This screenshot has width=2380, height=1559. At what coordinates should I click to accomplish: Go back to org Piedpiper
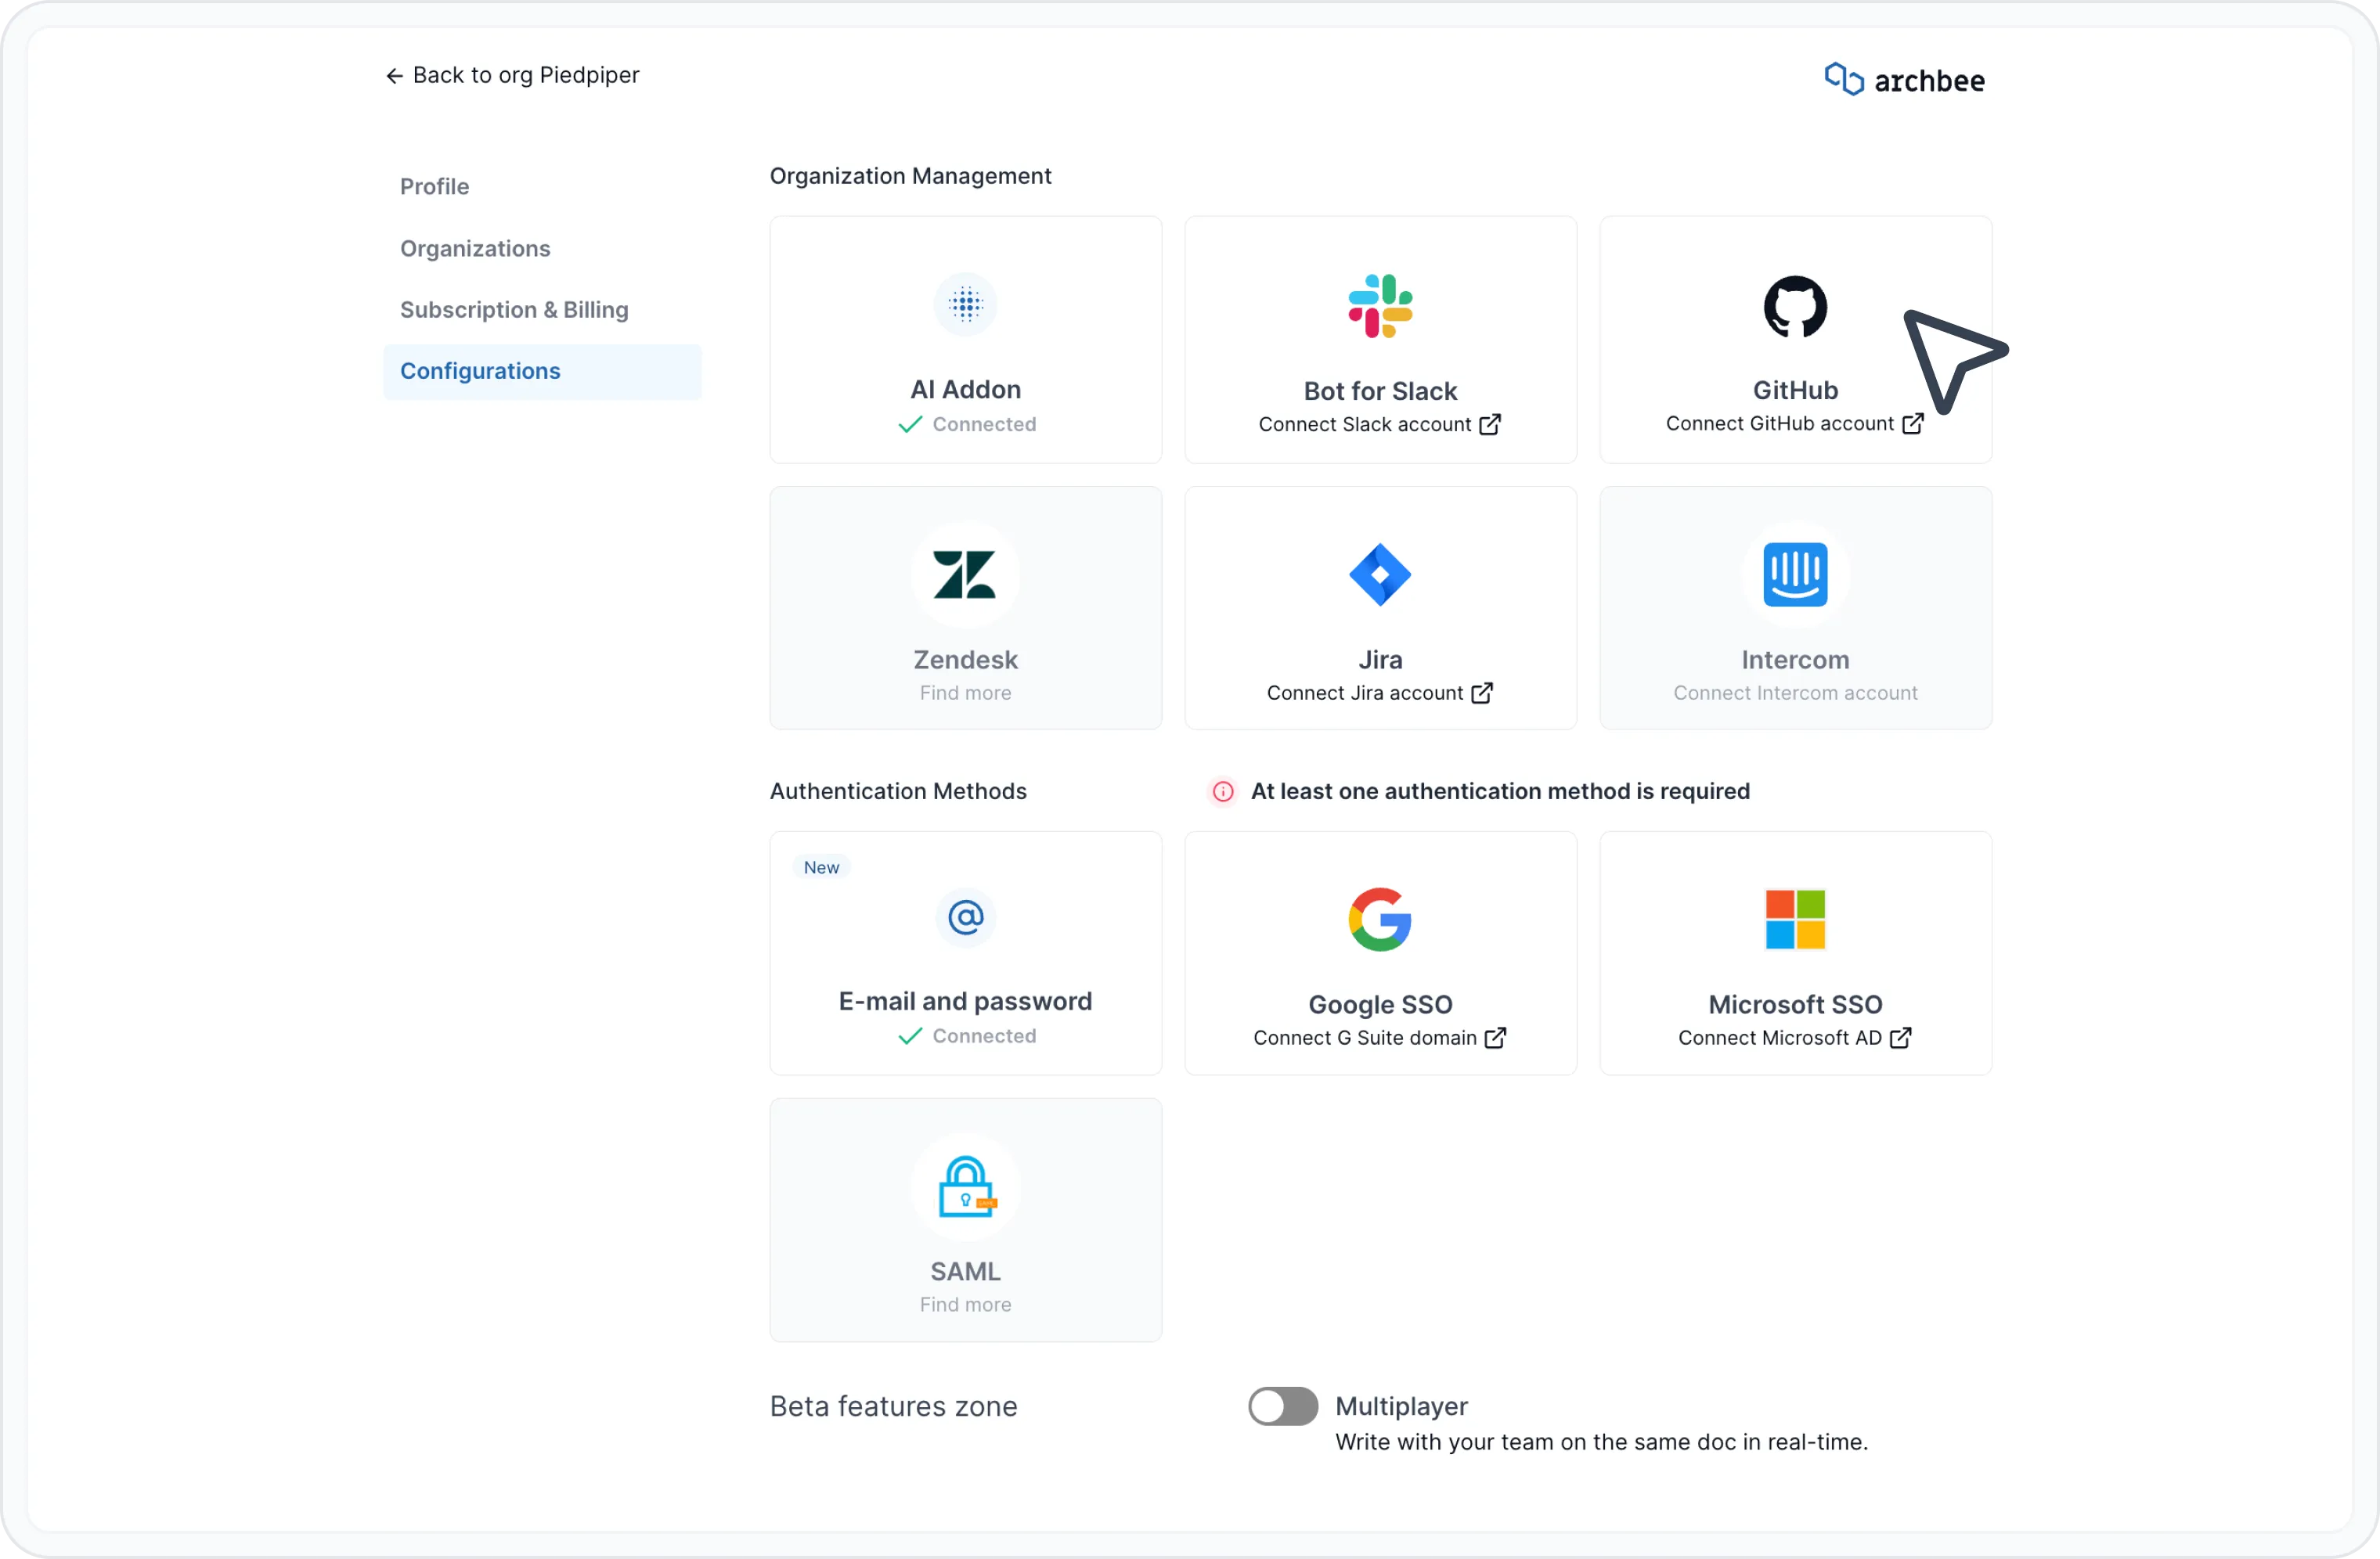[512, 76]
